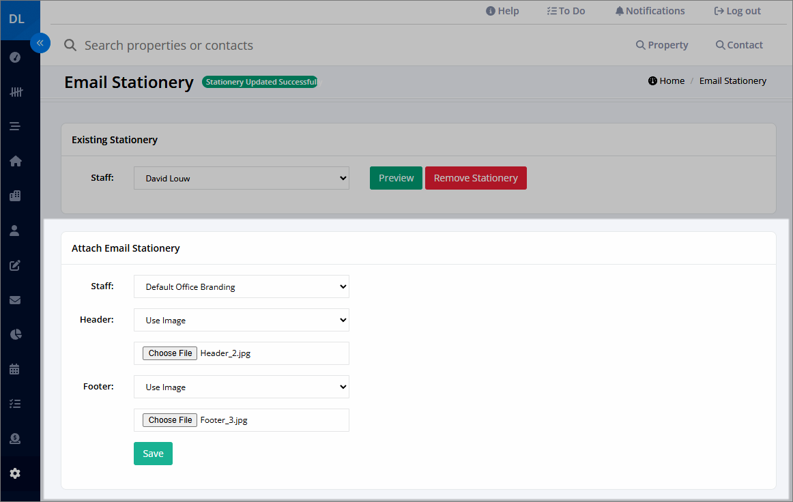This screenshot has height=502, width=793.
Task: Open the envelope mail icon in sidebar
Action: point(15,300)
